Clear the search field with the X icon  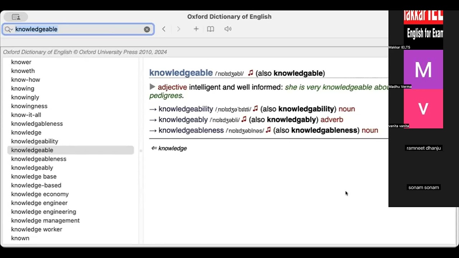point(147,29)
